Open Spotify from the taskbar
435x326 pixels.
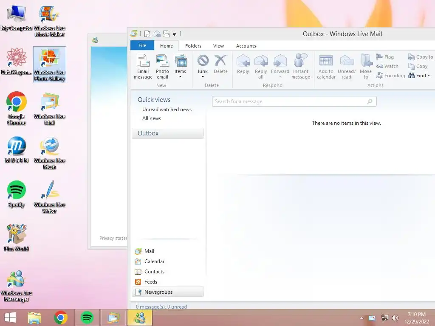[87, 318]
